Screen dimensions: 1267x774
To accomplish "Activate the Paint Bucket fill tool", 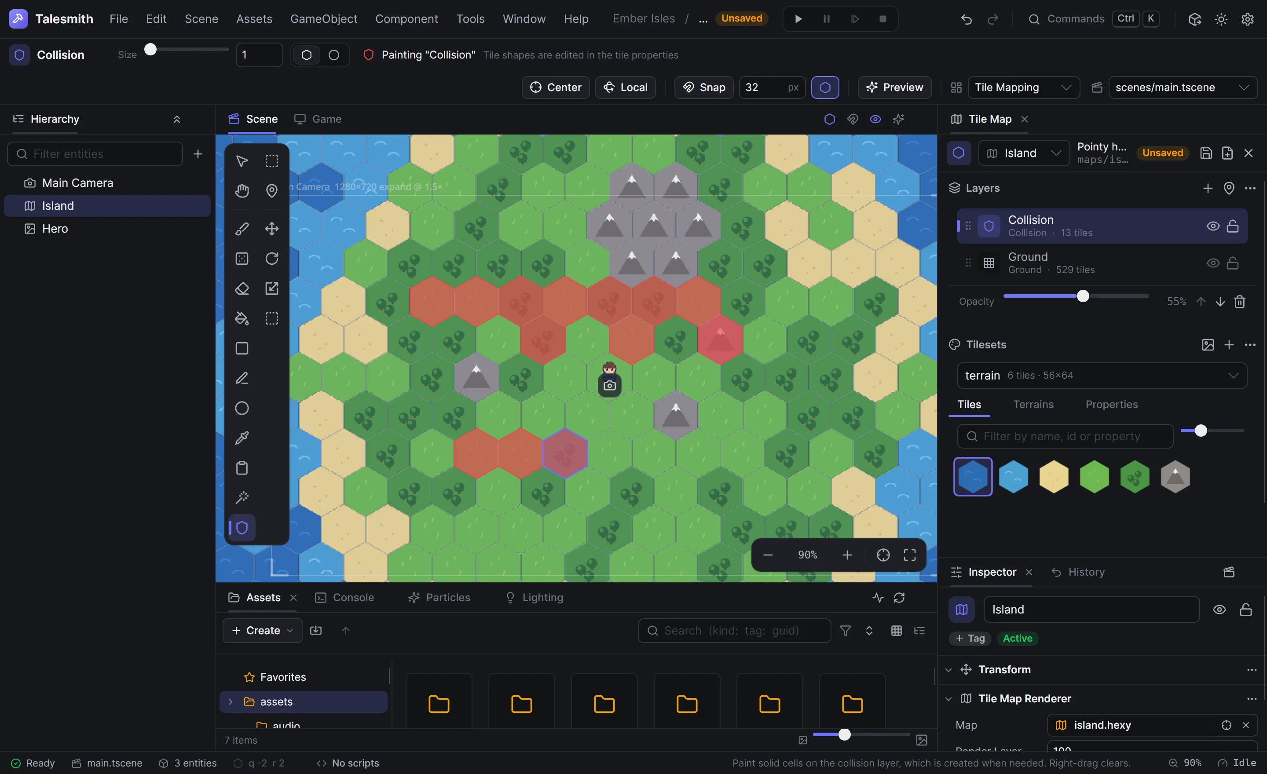I will [x=242, y=318].
